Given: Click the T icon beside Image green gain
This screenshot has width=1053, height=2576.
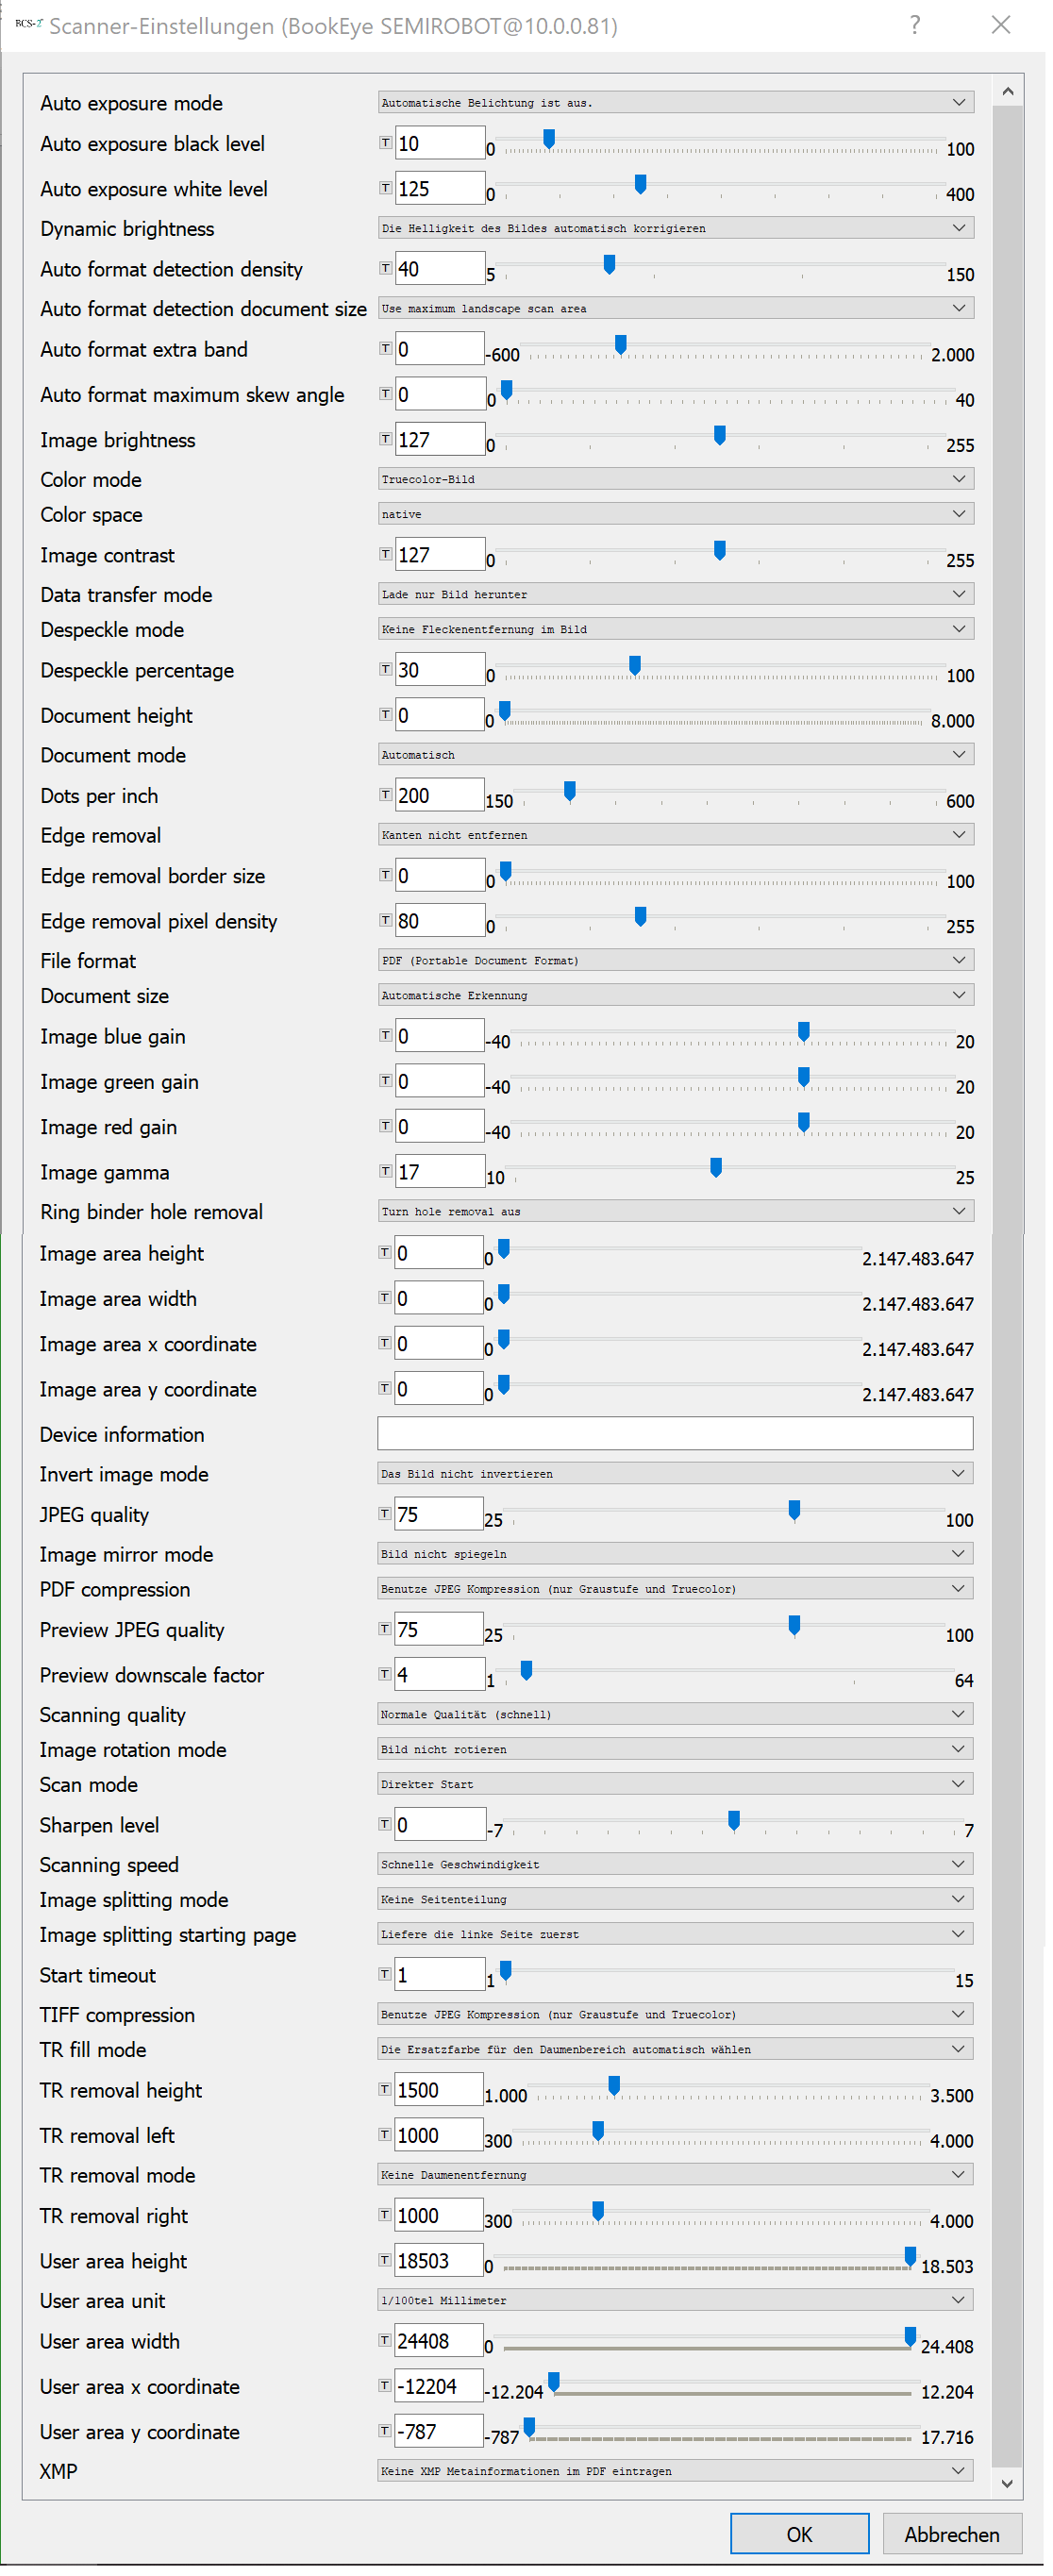Looking at the screenshot, I should pyautogui.click(x=385, y=1081).
